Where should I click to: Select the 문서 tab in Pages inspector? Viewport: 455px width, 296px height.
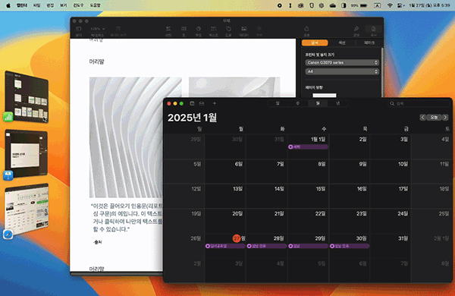pos(315,43)
